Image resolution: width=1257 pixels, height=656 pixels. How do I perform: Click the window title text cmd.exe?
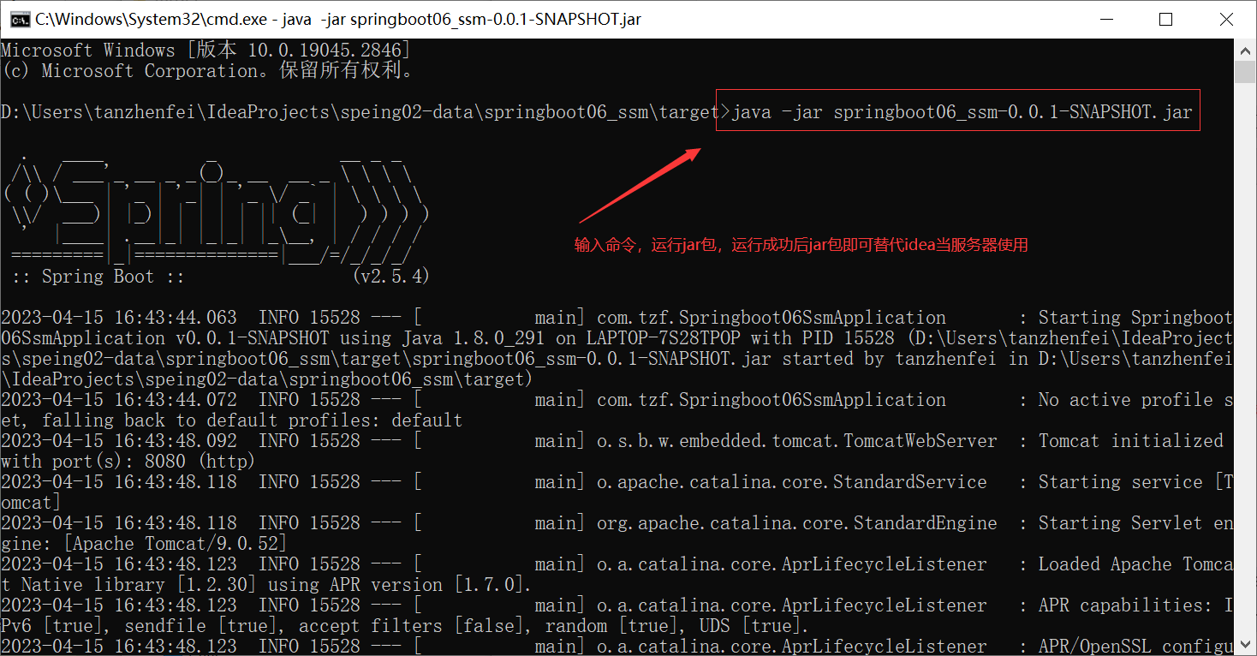338,18
